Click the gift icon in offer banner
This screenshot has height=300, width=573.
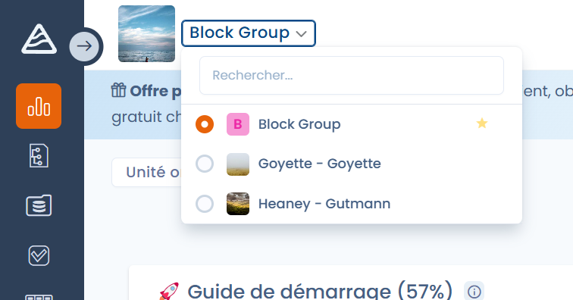tap(118, 90)
